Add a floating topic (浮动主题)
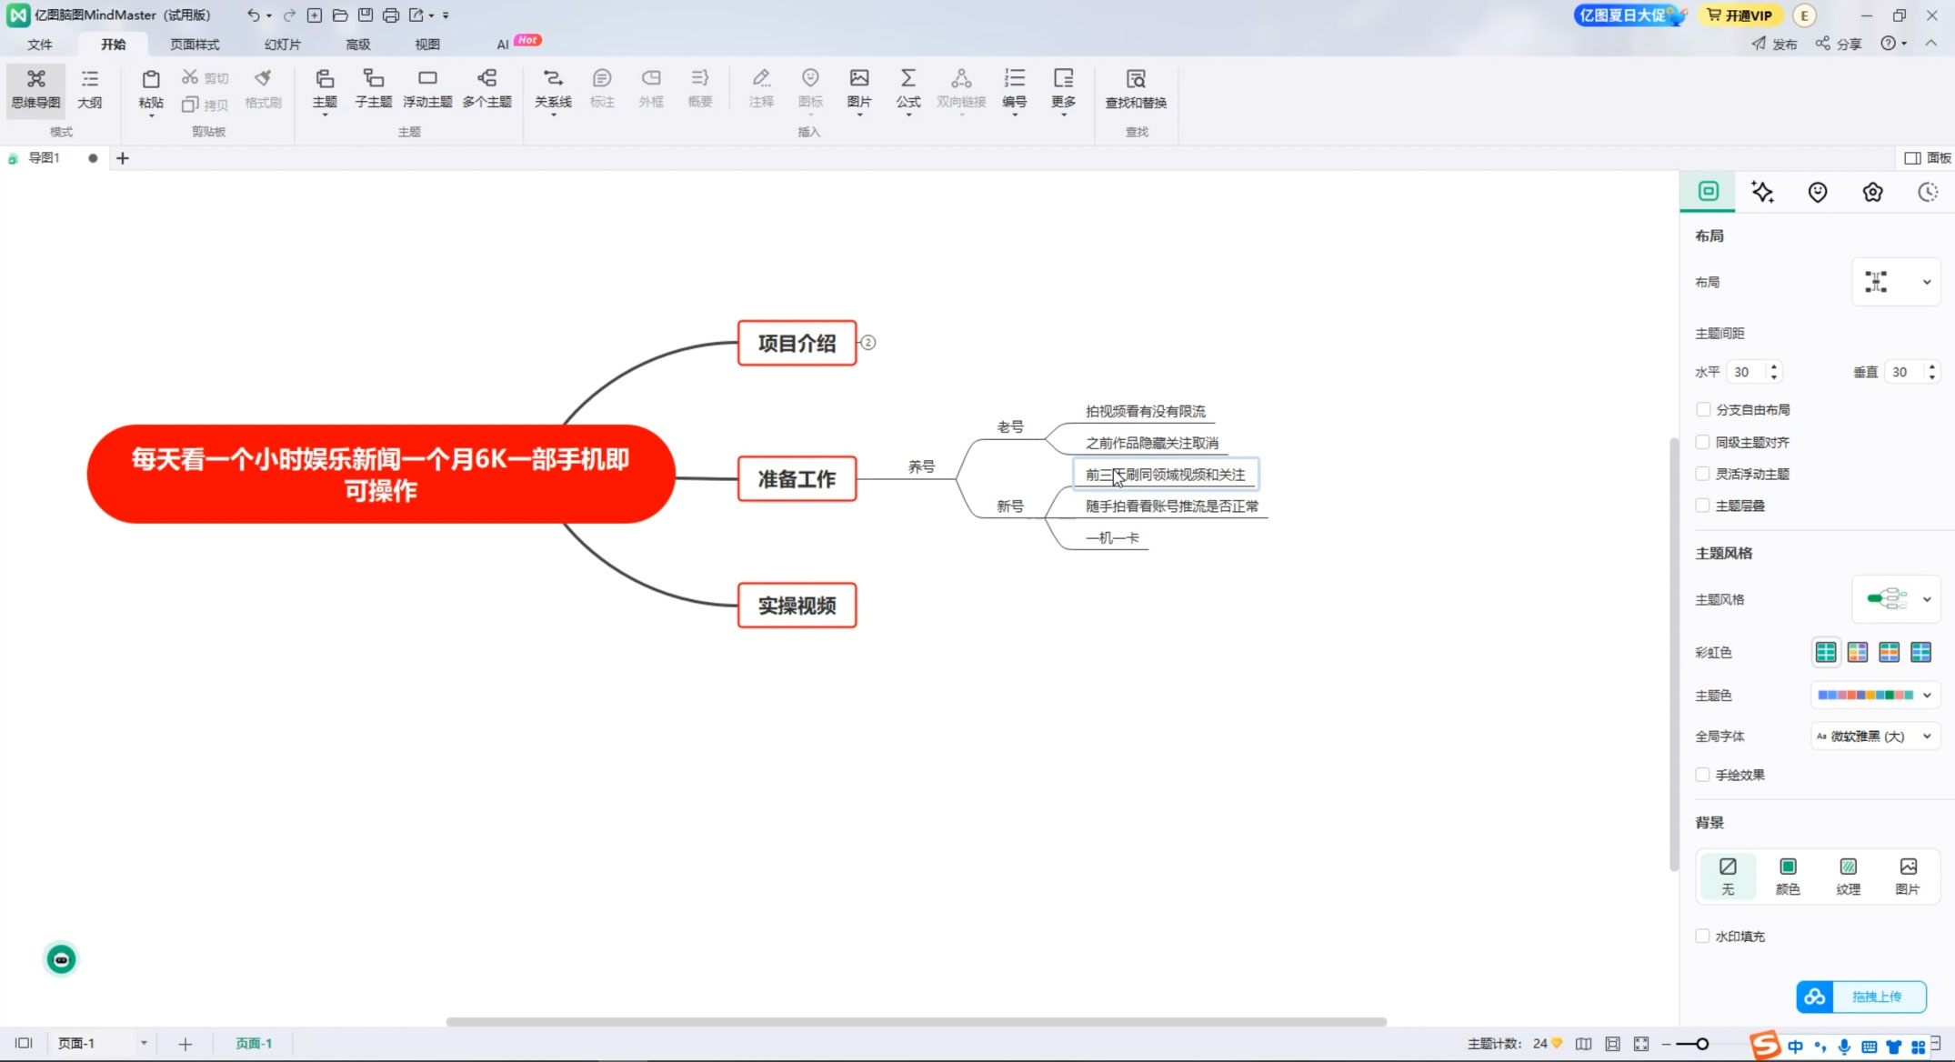The height and width of the screenshot is (1062, 1955). click(427, 89)
